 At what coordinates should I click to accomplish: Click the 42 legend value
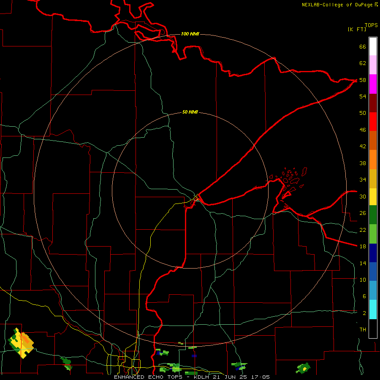(363, 147)
